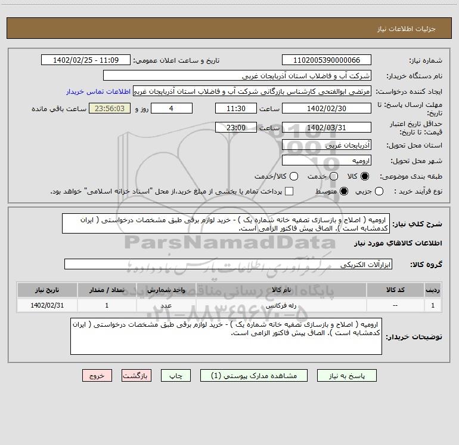Click the چاپ print button

(x=176, y=376)
